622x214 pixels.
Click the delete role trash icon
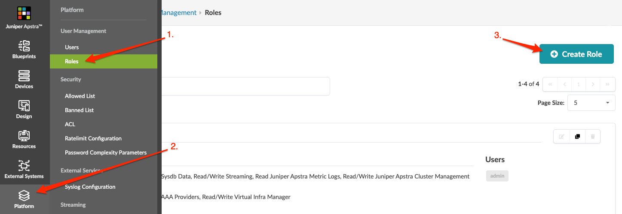(593, 137)
